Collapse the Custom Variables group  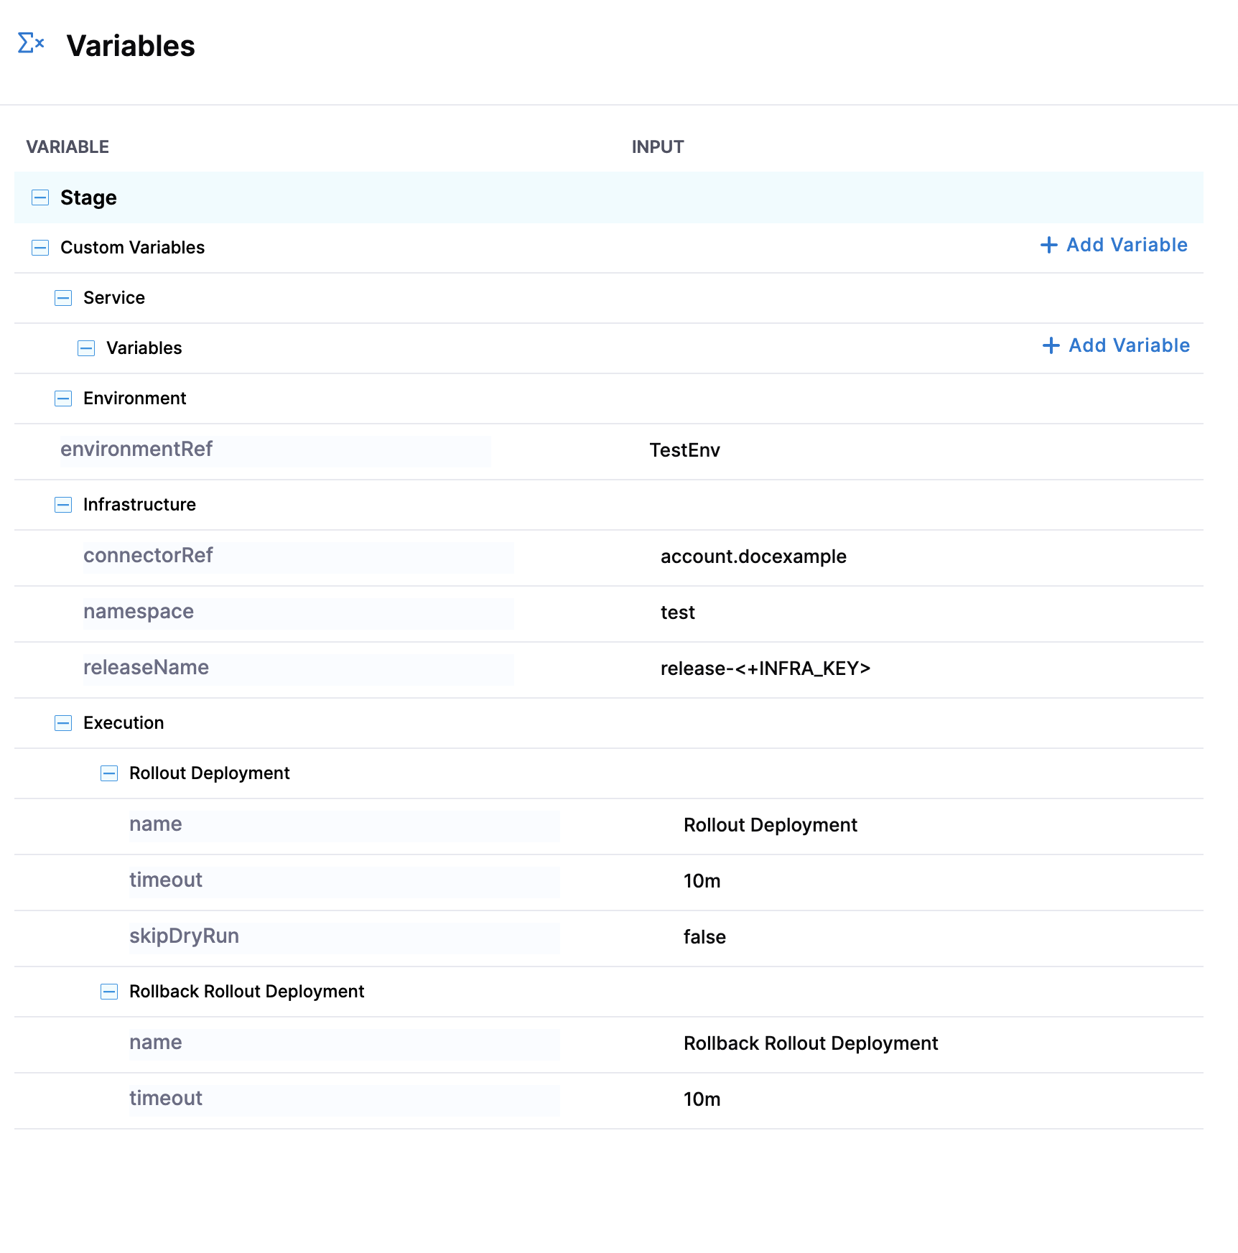point(40,248)
